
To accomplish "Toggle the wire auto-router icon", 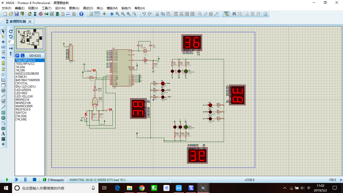I will tap(226, 14).
